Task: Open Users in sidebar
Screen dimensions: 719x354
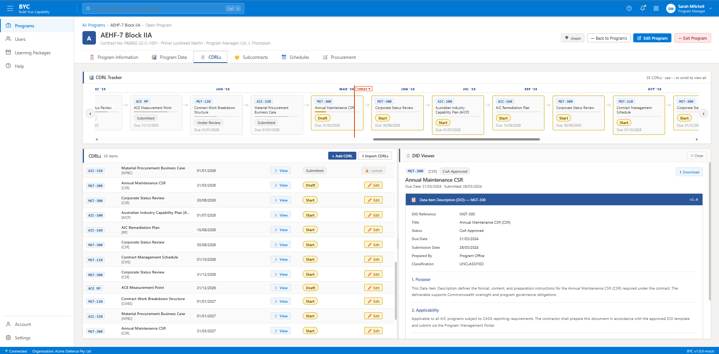Action: click(37, 39)
